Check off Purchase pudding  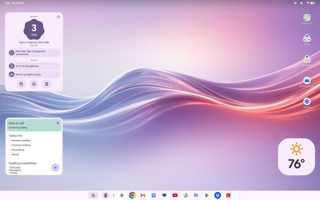(x=10, y=145)
